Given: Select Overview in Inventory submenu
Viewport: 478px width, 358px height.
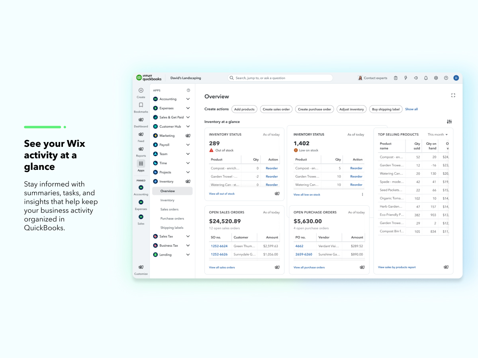Looking at the screenshot, I should [172, 191].
